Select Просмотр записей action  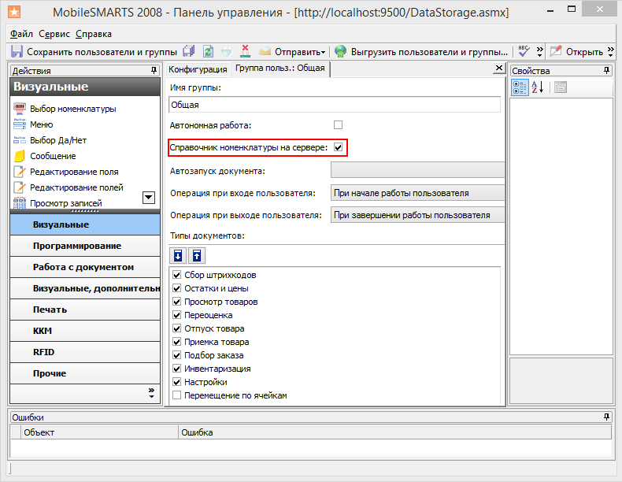58,203
